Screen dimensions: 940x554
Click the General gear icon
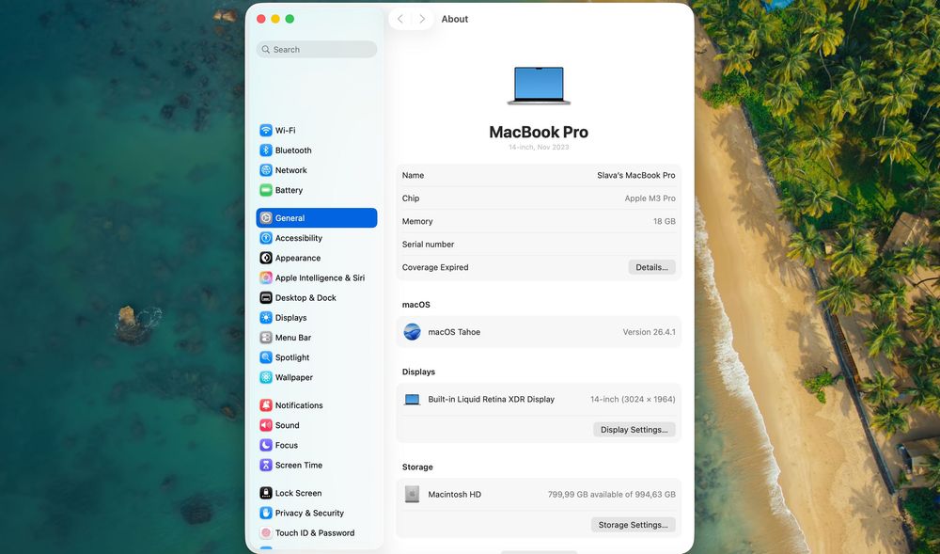[x=266, y=218]
